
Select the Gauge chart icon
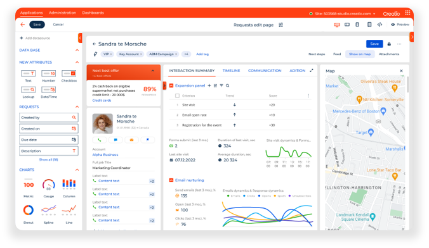point(49,185)
